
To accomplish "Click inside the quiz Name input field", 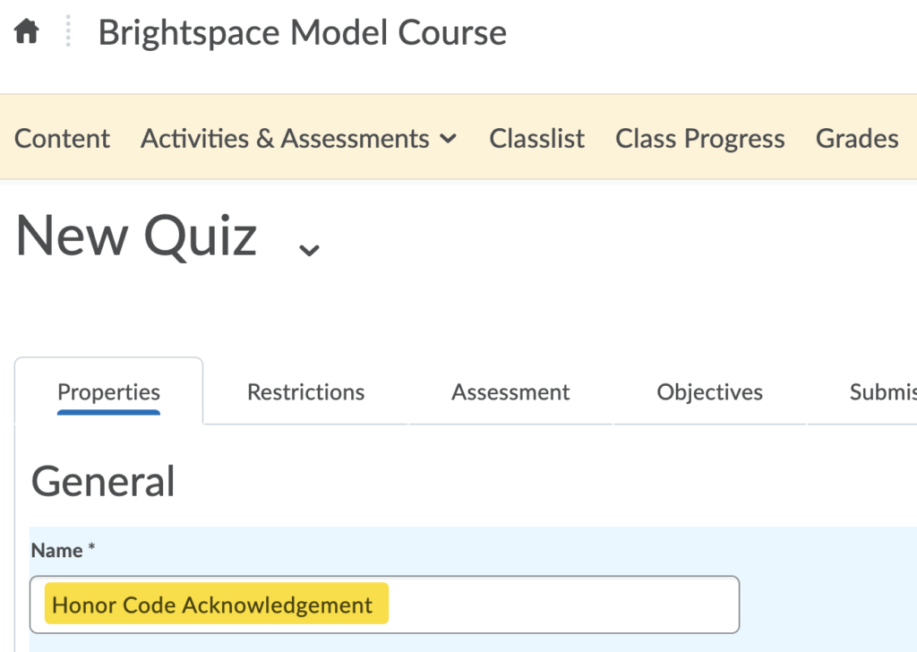I will [537, 605].
